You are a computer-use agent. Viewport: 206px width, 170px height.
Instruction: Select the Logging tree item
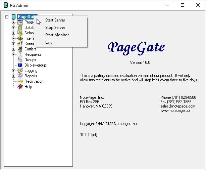click(x=31, y=71)
